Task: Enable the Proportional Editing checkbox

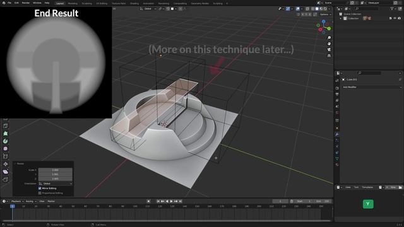Action: pyautogui.click(x=40, y=193)
